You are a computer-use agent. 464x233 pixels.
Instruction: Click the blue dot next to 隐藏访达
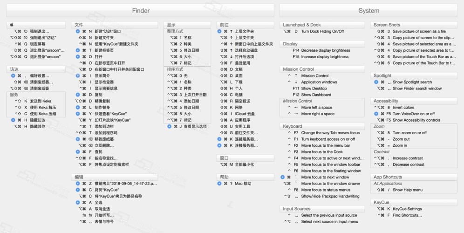click(x=13, y=120)
